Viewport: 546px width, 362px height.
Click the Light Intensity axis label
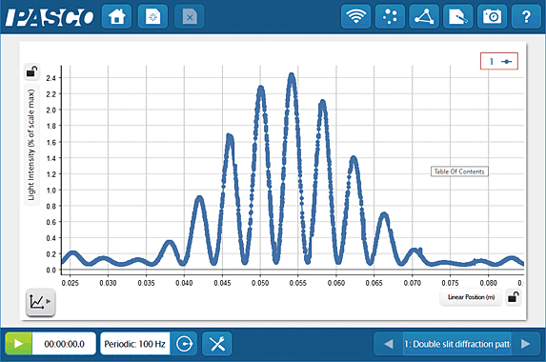pyautogui.click(x=31, y=145)
